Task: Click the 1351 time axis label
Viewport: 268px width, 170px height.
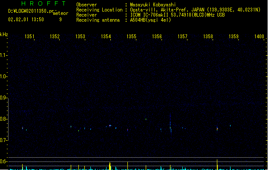Action: pyautogui.click(x=29, y=37)
